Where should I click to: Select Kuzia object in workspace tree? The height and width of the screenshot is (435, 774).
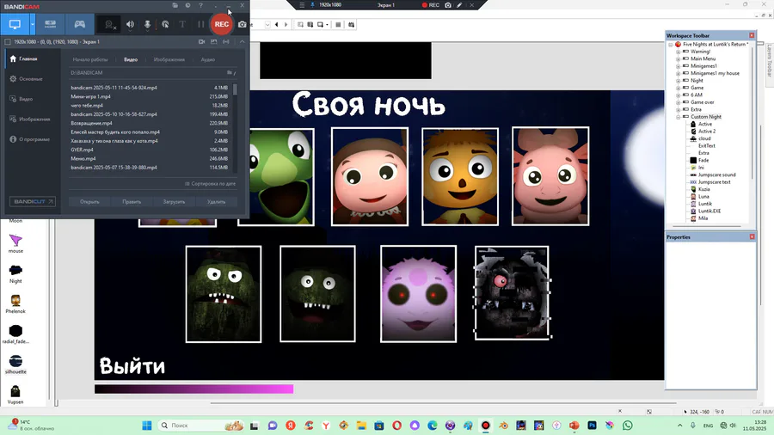(703, 189)
